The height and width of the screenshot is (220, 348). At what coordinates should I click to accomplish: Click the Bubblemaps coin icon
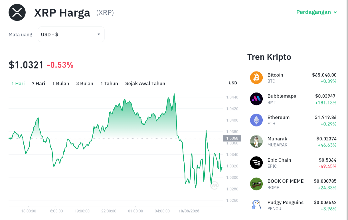click(x=256, y=99)
